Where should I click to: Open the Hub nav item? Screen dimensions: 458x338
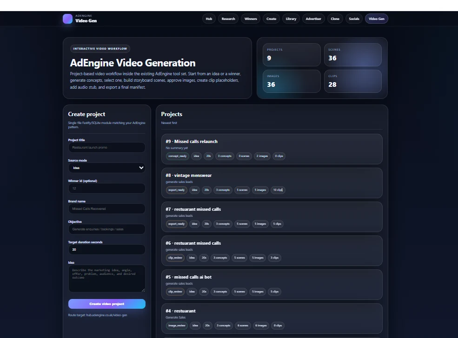209,19
